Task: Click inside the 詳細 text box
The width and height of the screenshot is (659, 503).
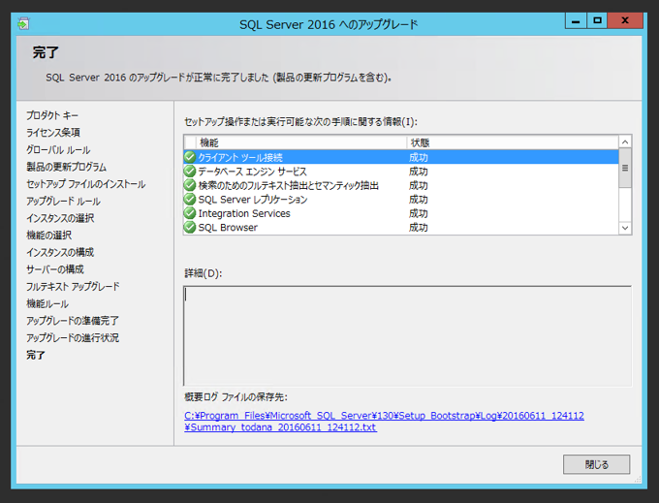Action: 407,335
